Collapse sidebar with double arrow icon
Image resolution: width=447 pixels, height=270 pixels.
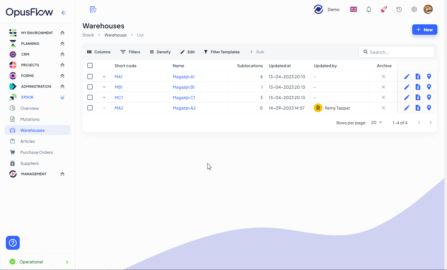tap(64, 12)
